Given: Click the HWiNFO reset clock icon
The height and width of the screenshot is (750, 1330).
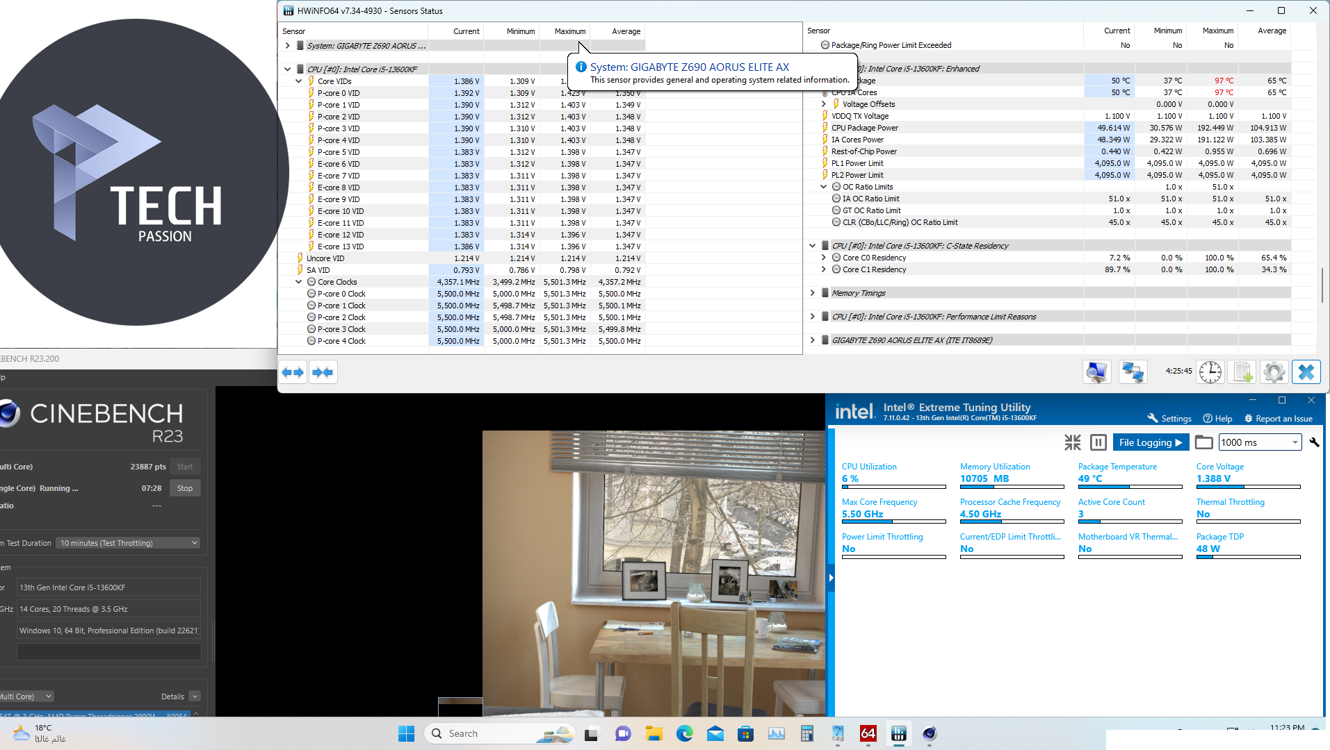Looking at the screenshot, I should (x=1210, y=373).
